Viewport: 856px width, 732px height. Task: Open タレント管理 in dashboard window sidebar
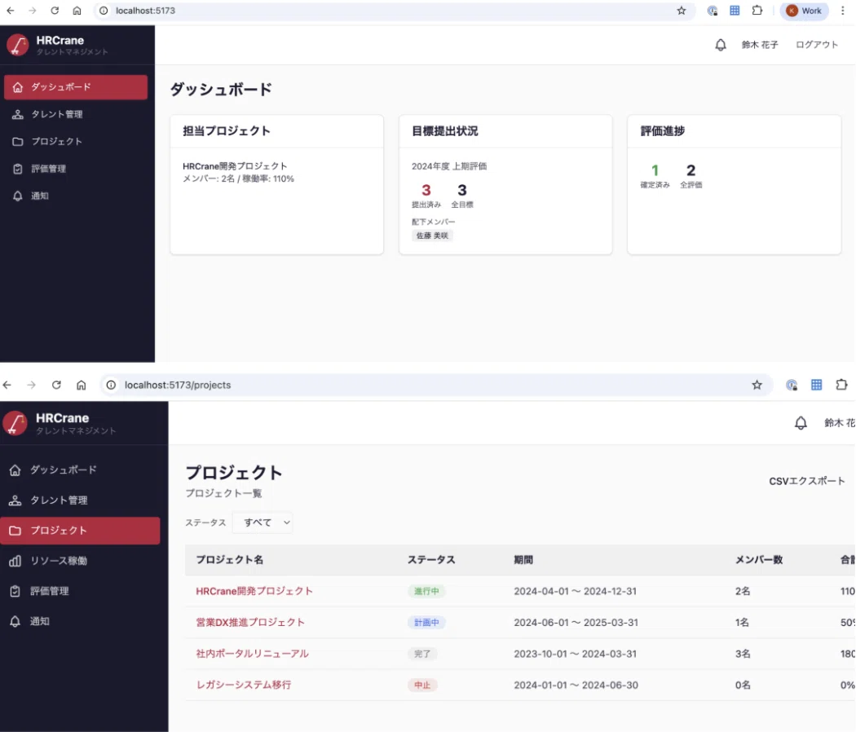tap(76, 114)
